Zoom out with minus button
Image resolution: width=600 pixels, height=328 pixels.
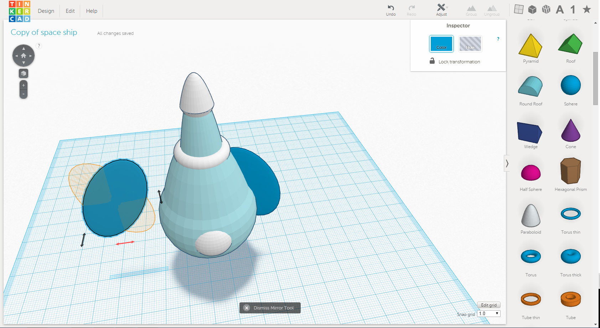24,94
